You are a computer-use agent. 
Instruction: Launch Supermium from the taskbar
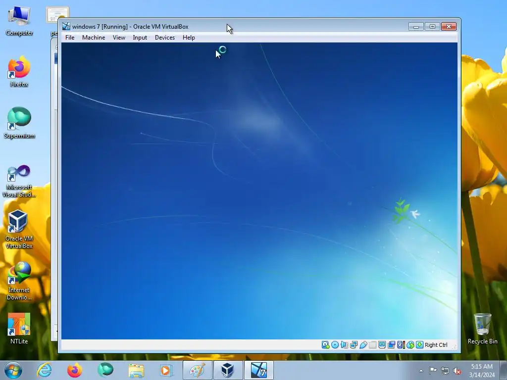tap(105, 370)
